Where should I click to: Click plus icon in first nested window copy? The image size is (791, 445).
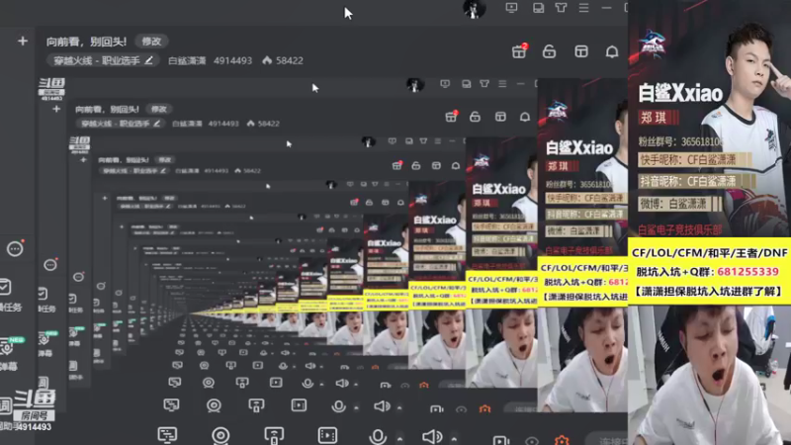(56, 109)
